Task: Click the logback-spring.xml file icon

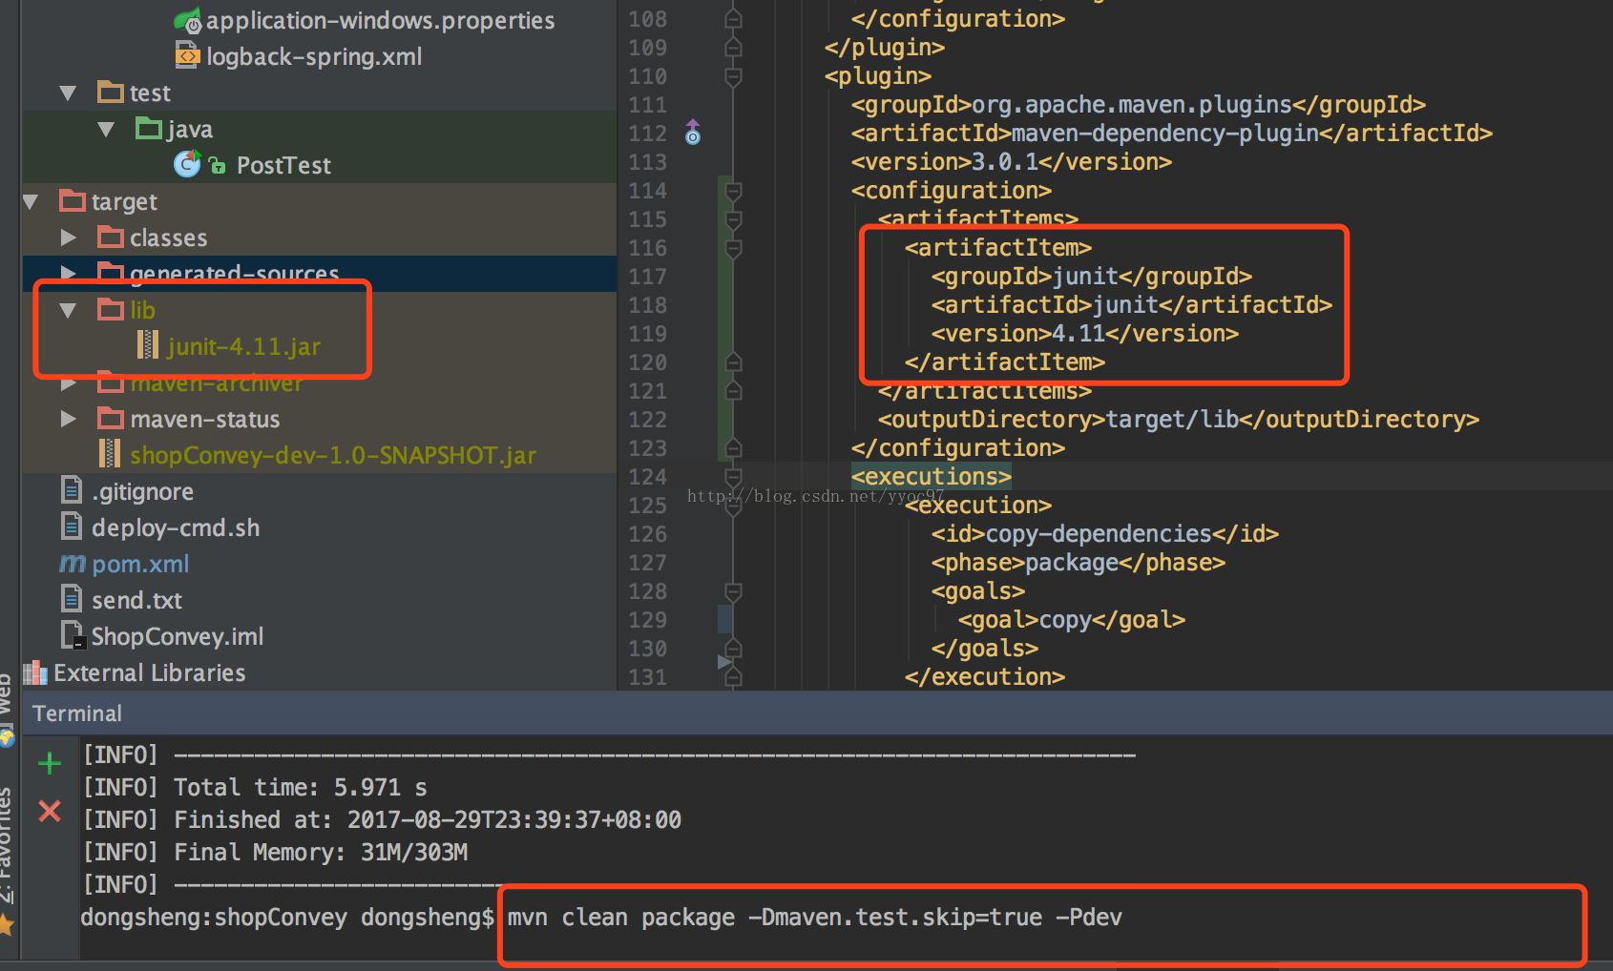Action: coord(187,55)
